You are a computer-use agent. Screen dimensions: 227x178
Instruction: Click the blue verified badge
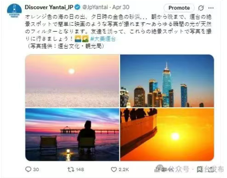77,7
